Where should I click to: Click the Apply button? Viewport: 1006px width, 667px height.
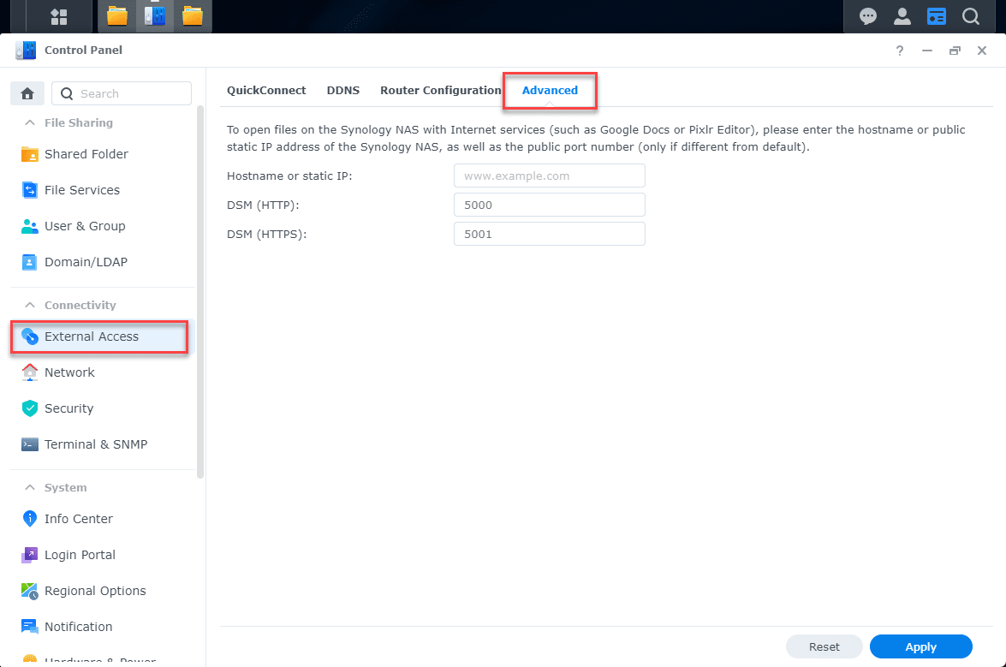[x=920, y=646]
